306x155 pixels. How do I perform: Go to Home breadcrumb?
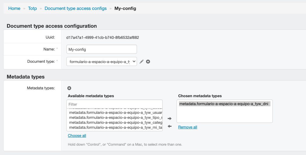14,8
